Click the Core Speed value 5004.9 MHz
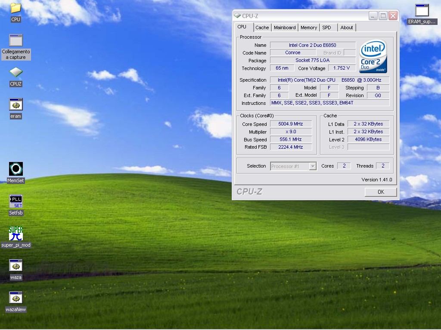Image resolution: width=441 pixels, height=330 pixels. click(291, 124)
